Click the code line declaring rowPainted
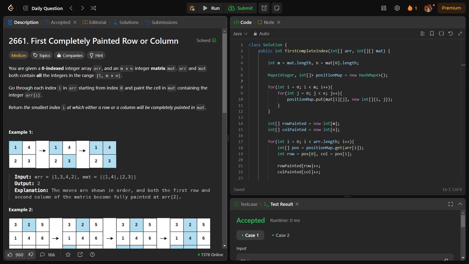 pyautogui.click(x=304, y=124)
